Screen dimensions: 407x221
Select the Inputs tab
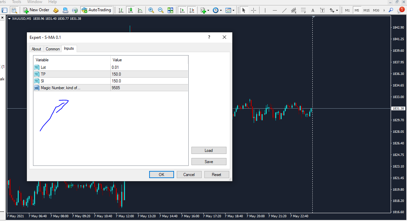(69, 48)
